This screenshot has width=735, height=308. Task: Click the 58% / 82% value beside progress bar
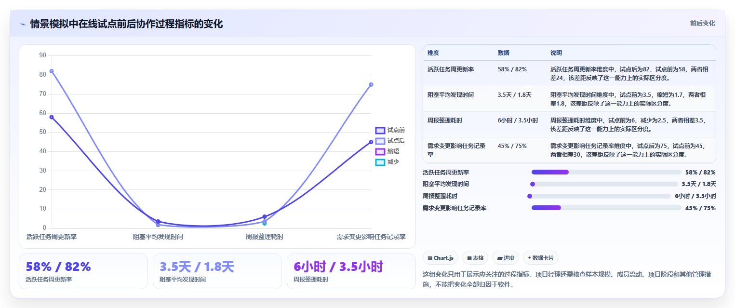[x=700, y=172]
